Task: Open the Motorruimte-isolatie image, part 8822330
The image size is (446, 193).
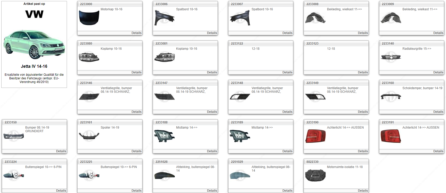Action: click(x=315, y=175)
